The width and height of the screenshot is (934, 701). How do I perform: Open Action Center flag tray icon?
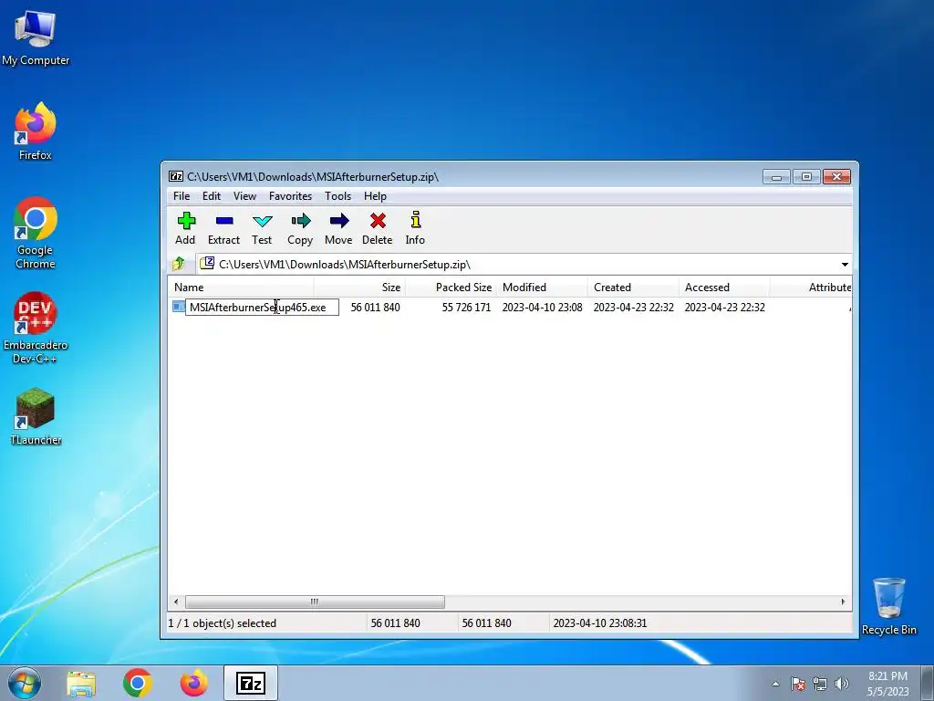(x=798, y=684)
